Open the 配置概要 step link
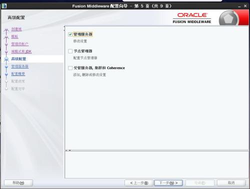This screenshot has height=189, width=250. click(x=18, y=74)
